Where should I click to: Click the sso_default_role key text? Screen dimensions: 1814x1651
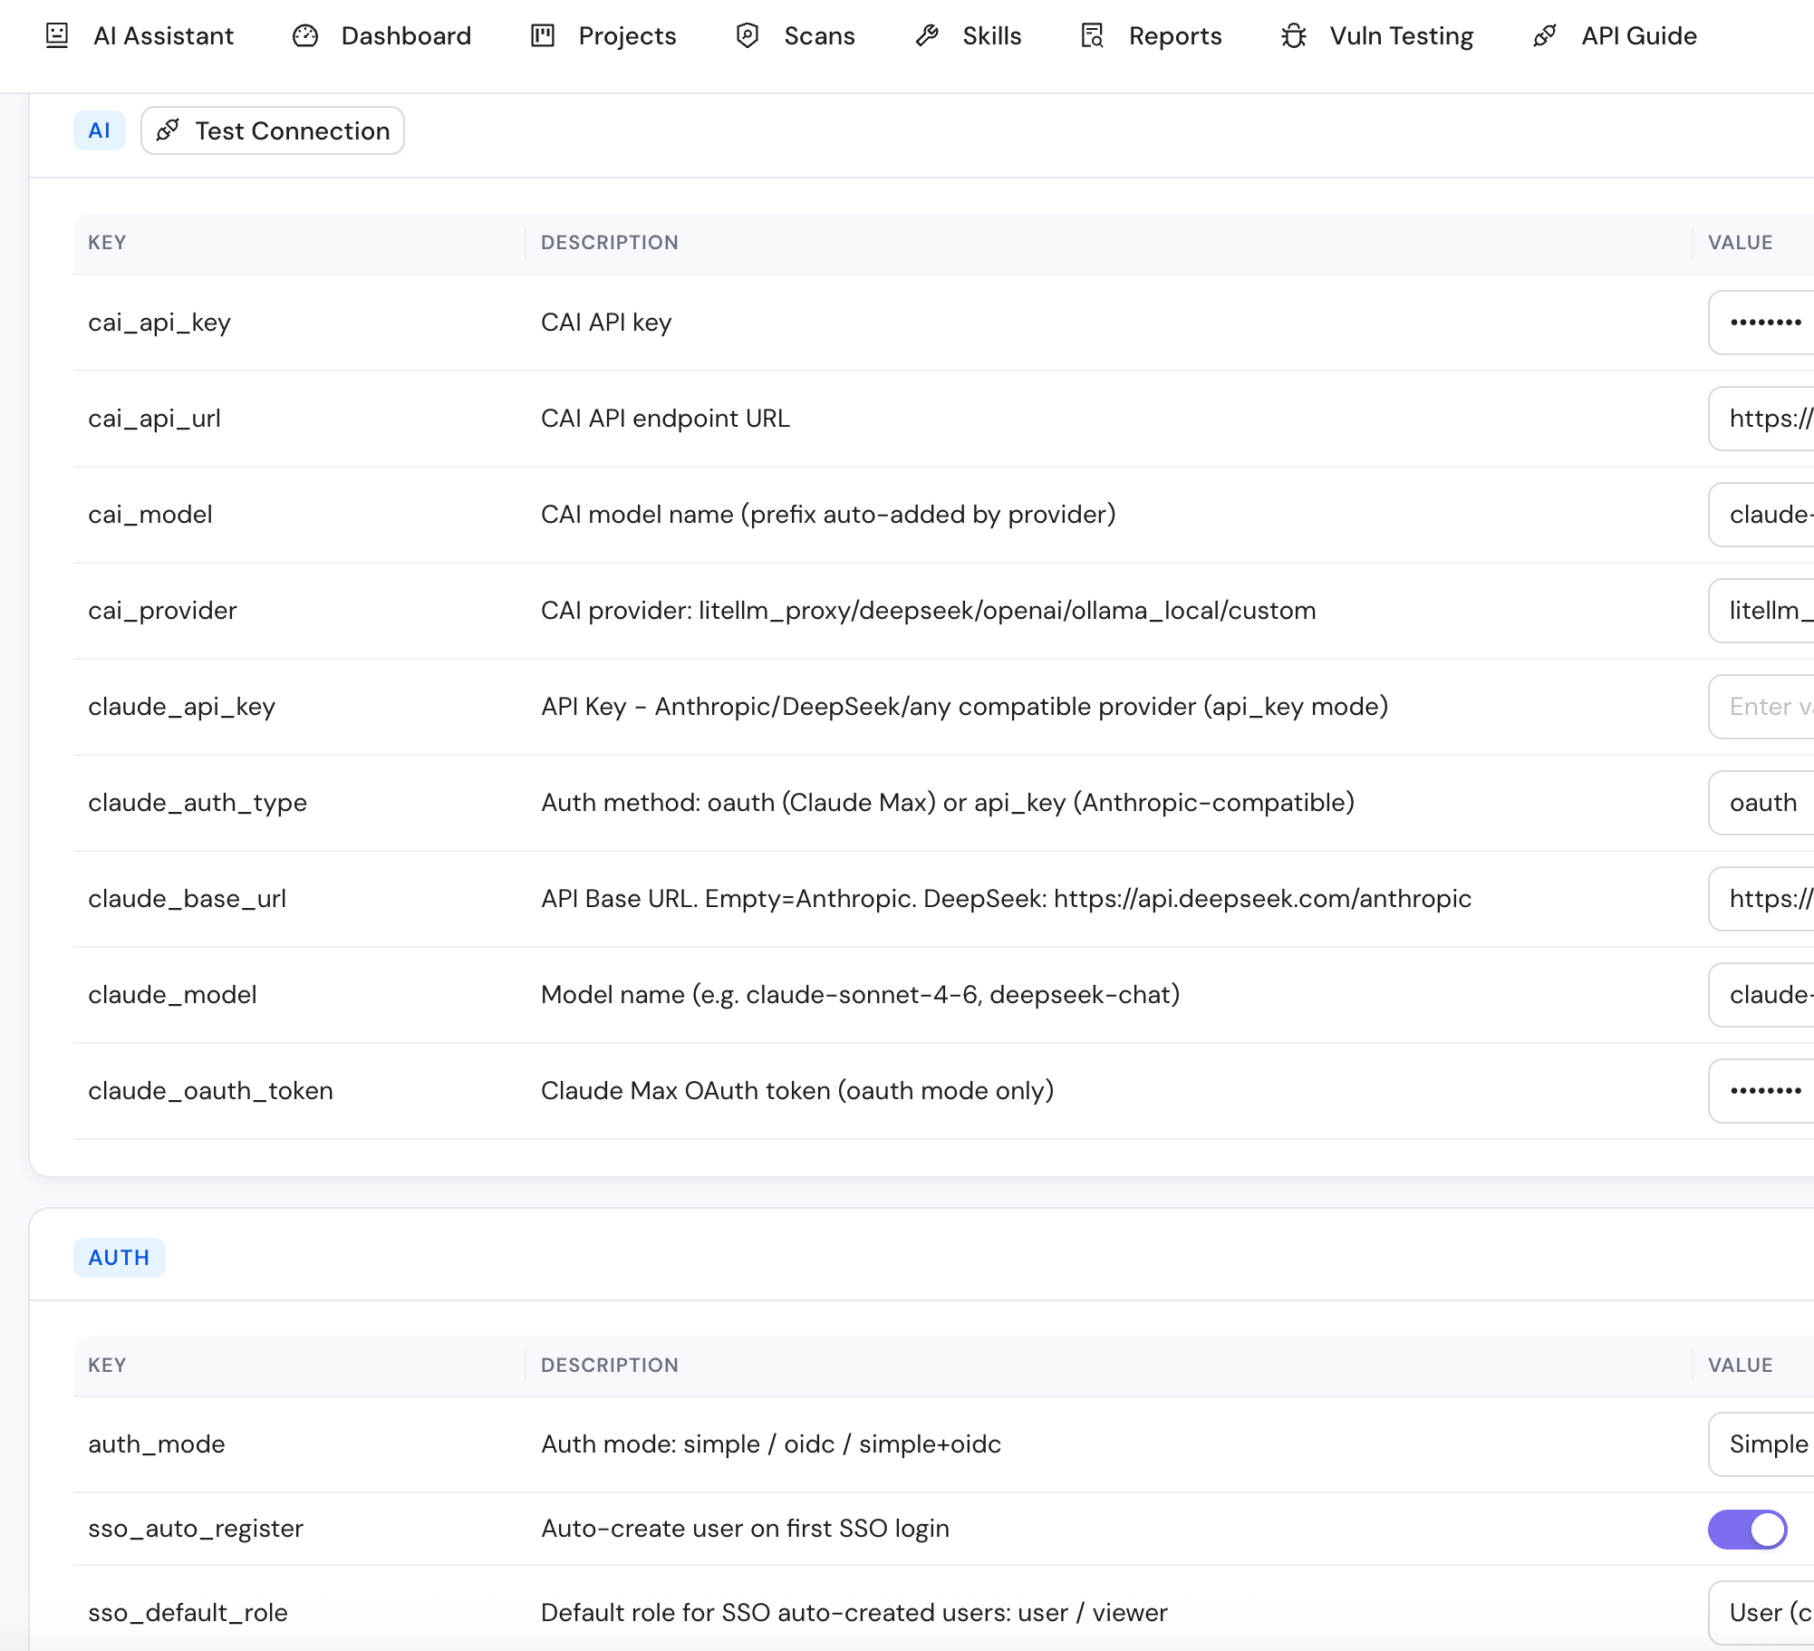[188, 1613]
